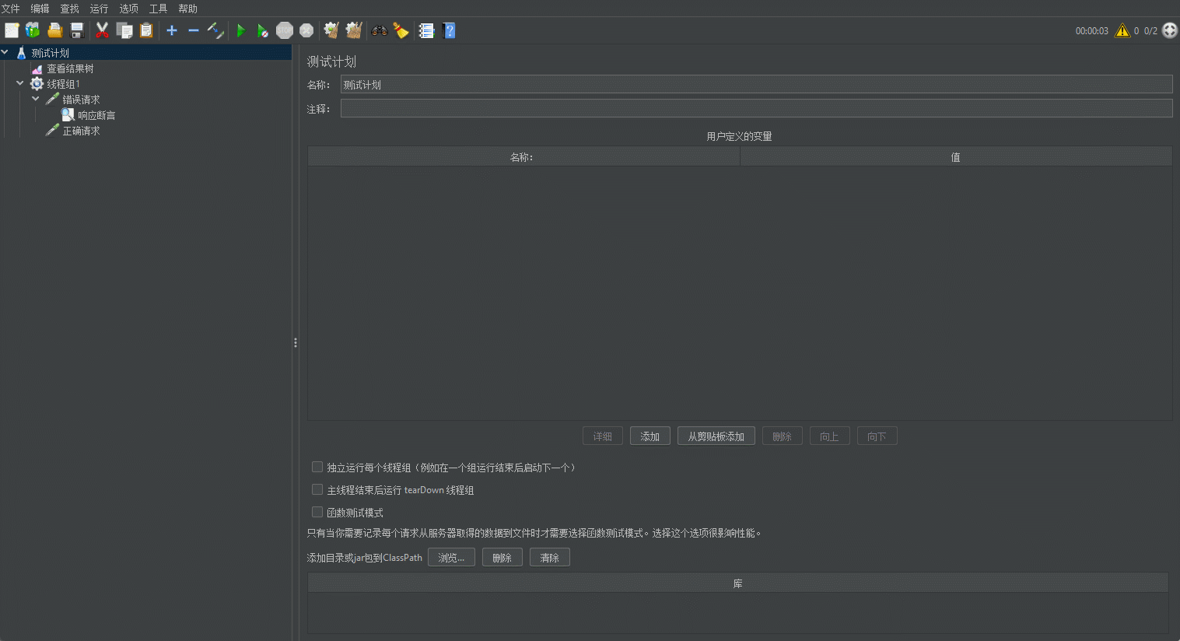Collapse the 错误请求 sampler node arrow
This screenshot has height=641, width=1180.
pyautogui.click(x=36, y=99)
